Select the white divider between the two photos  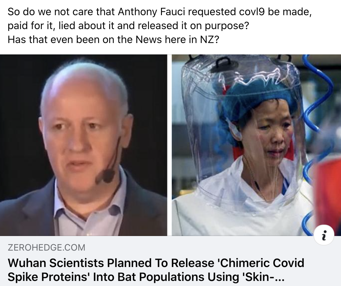point(170,145)
